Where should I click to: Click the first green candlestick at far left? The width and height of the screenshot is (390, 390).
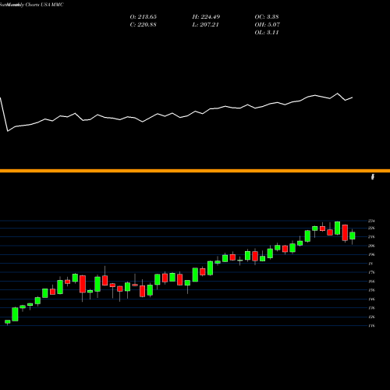[8, 321]
